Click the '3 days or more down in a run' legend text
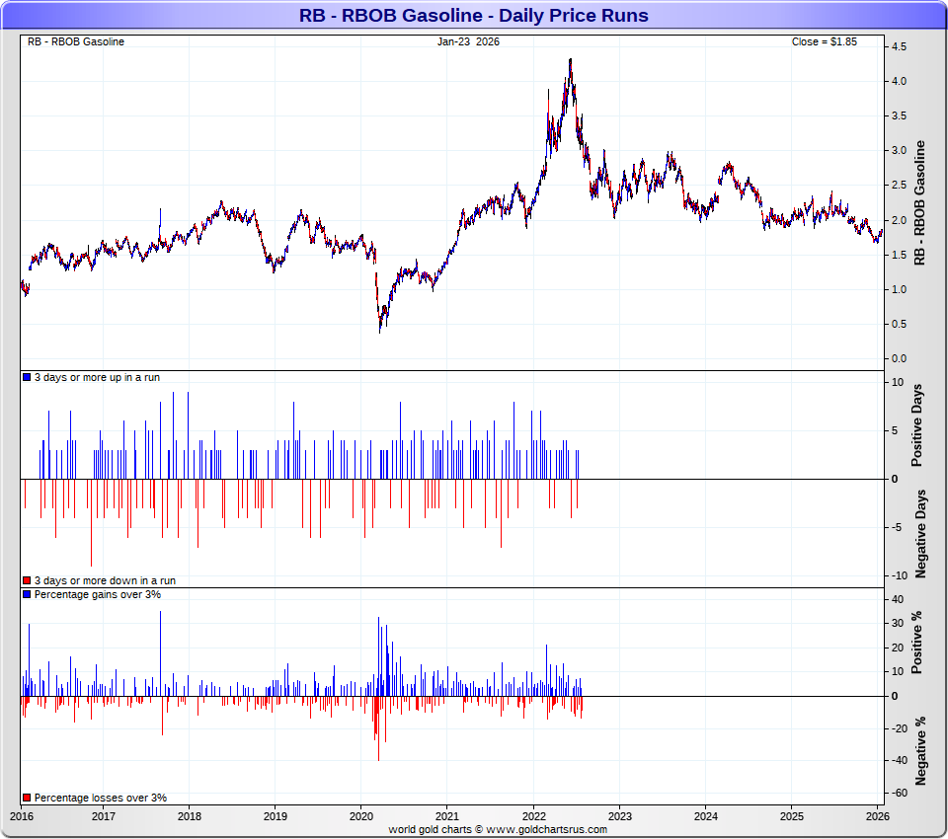This screenshot has height=839, width=948. tap(106, 580)
